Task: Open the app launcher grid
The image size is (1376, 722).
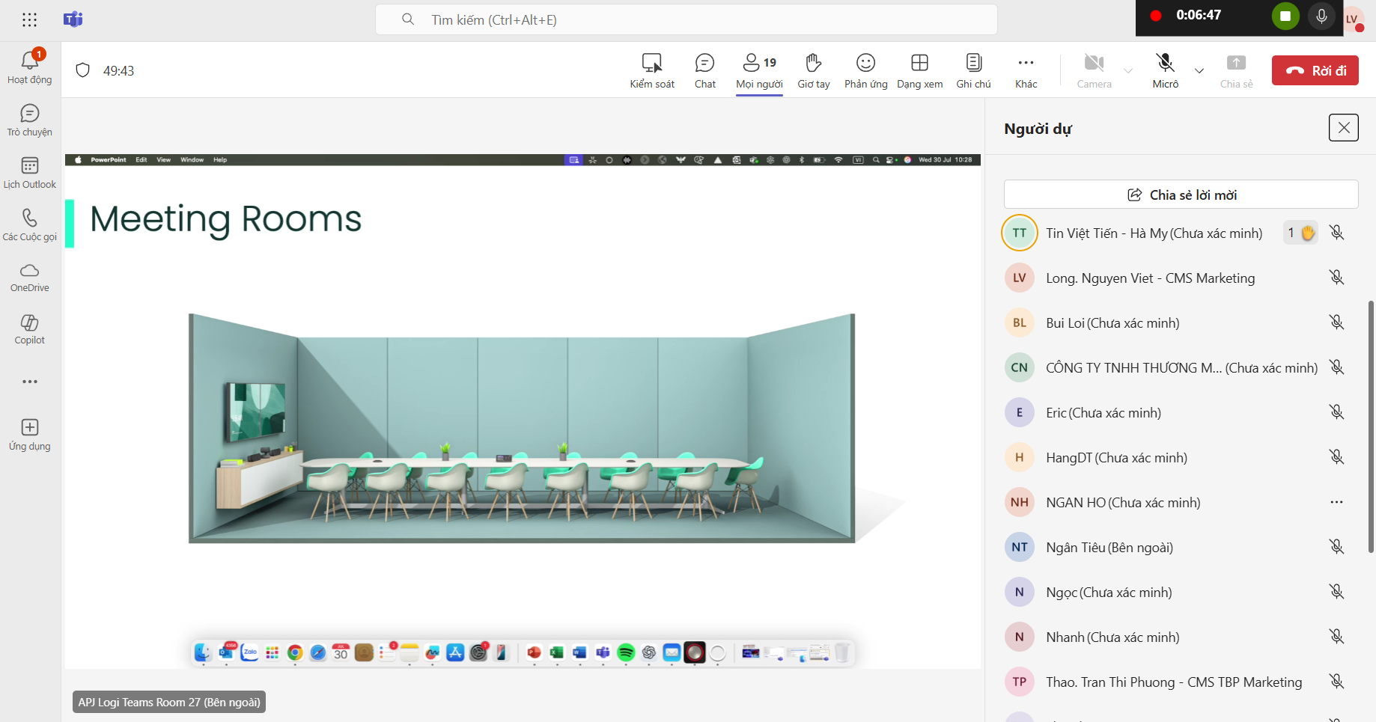Action: point(30,20)
